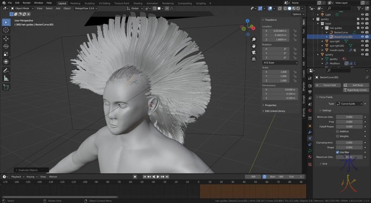This screenshot has height=203, width=371.
Task: Open the Render menu
Action: tap(26, 3)
